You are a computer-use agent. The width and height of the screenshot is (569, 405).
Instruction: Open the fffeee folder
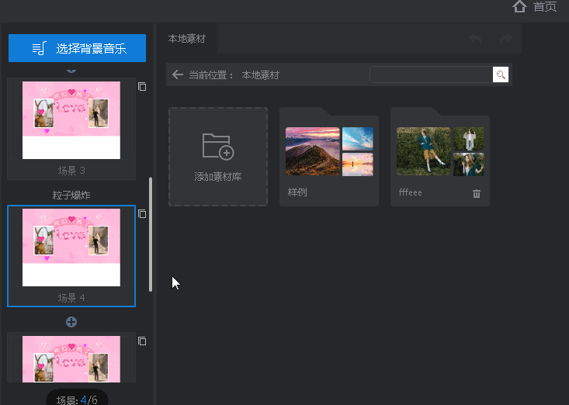440,157
